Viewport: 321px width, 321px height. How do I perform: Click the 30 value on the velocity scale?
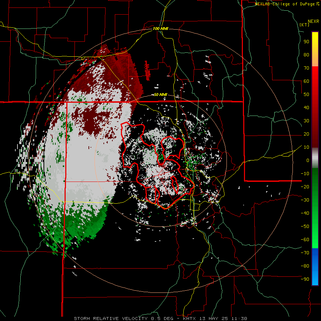pyautogui.click(x=306, y=121)
